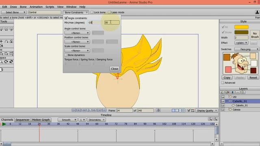Rewind to the first frame
Screen dimensions: 260x146
(x=74, y=110)
